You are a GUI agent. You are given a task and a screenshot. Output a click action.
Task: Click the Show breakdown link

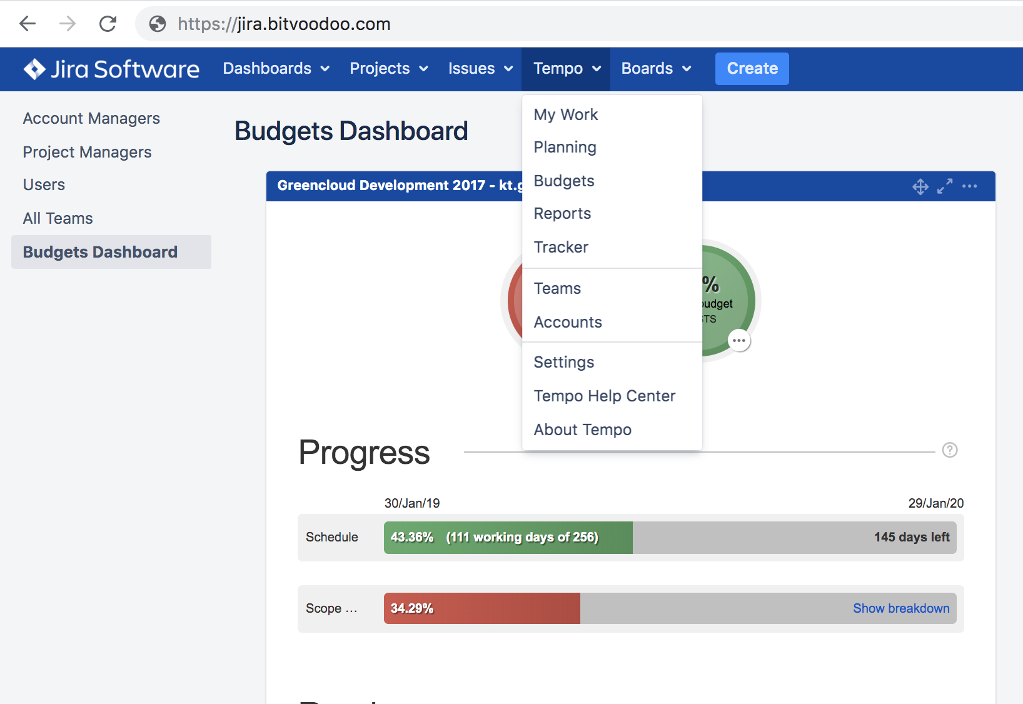tap(901, 608)
